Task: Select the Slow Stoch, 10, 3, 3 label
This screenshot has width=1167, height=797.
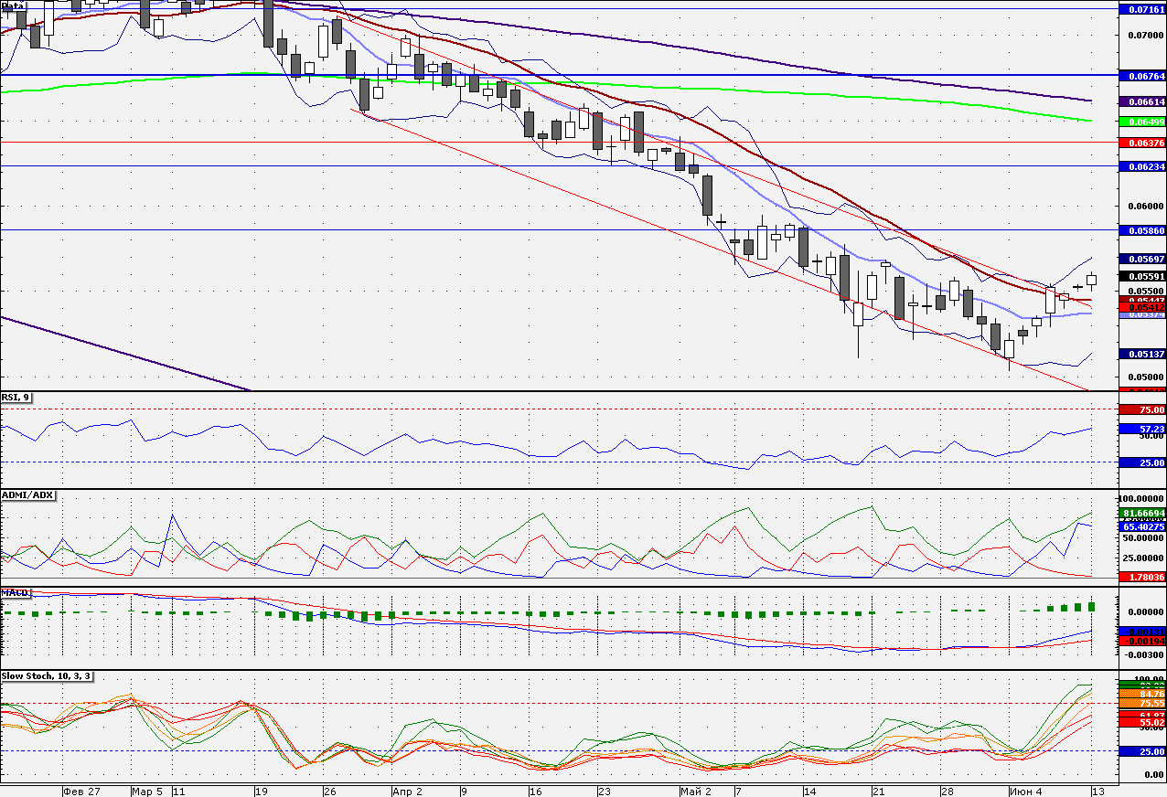Action: pos(47,676)
